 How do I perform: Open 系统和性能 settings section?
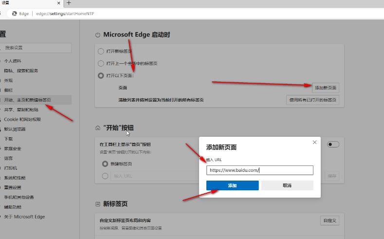pos(15,178)
